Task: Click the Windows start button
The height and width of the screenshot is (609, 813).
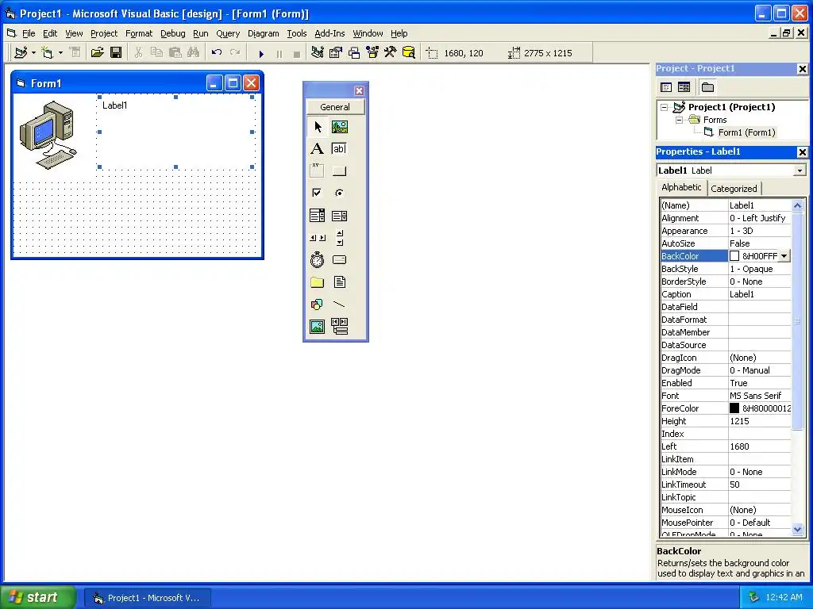Action: pyautogui.click(x=38, y=598)
